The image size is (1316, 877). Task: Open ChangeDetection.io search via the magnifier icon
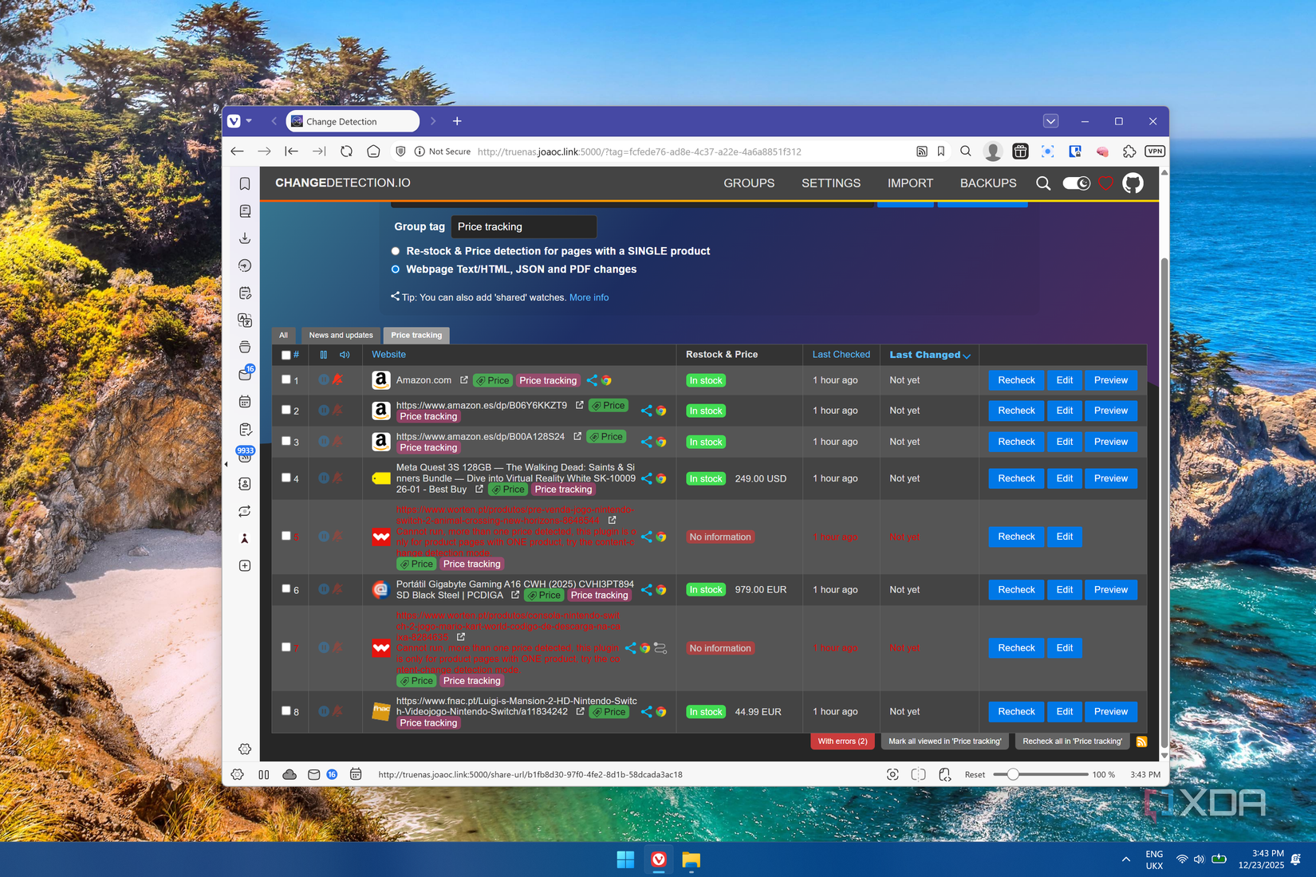point(1043,183)
